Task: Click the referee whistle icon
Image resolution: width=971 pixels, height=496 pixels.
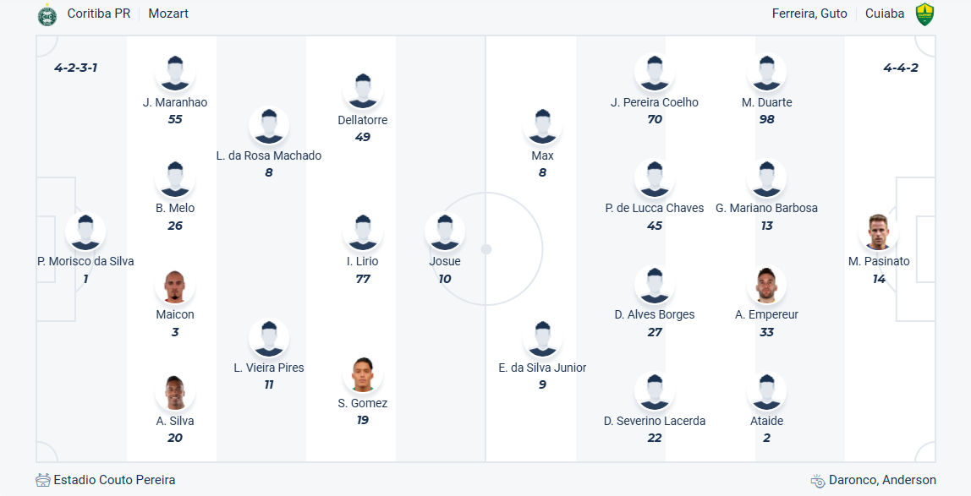Action: pyautogui.click(x=817, y=481)
